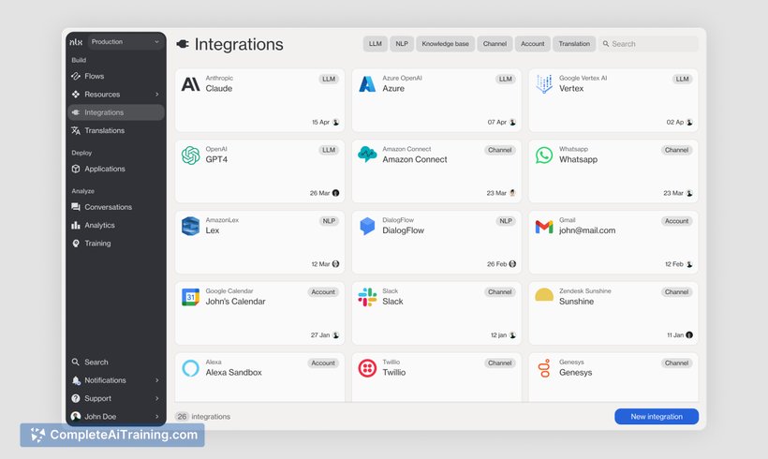This screenshot has height=459, width=768.
Task: Toggle the Channel filter at top
Action: pos(495,44)
